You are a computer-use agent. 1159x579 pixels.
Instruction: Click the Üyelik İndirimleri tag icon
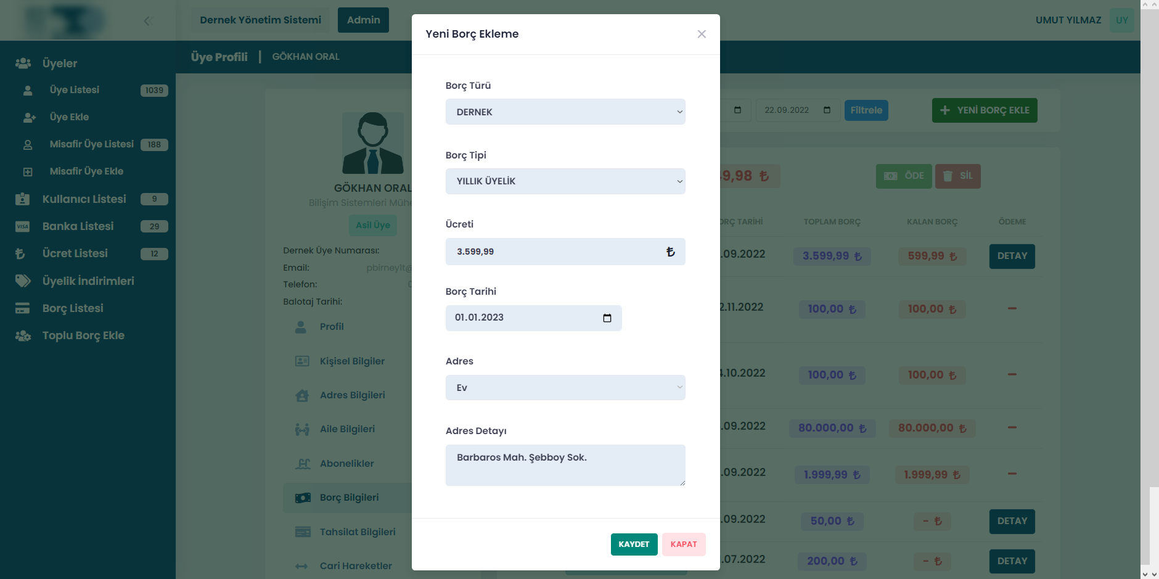pyautogui.click(x=23, y=281)
